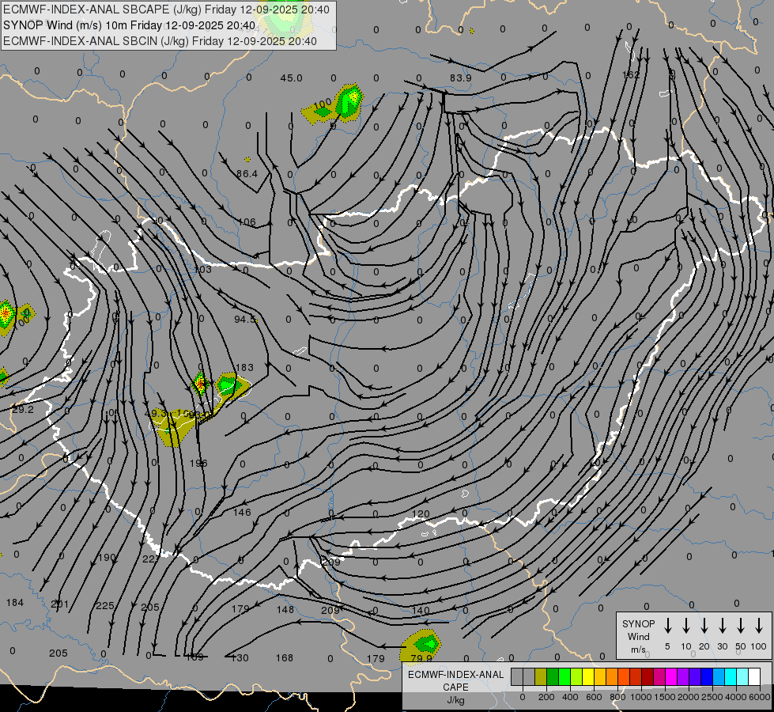Click the '94.5' value on the map

coord(245,319)
